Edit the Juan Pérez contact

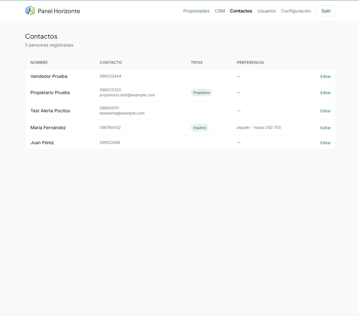[325, 143]
